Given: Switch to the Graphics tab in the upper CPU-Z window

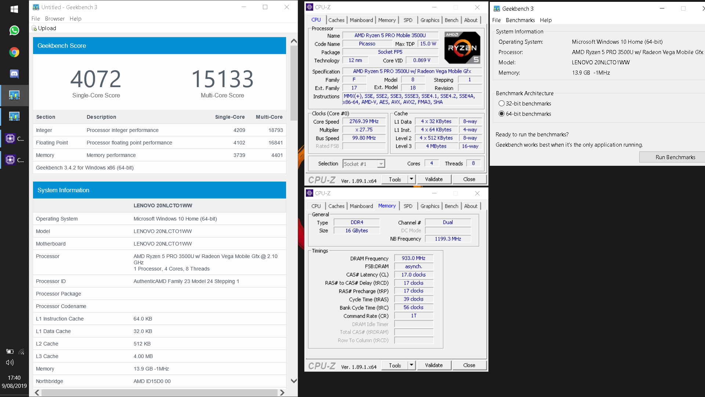Looking at the screenshot, I should (430, 20).
